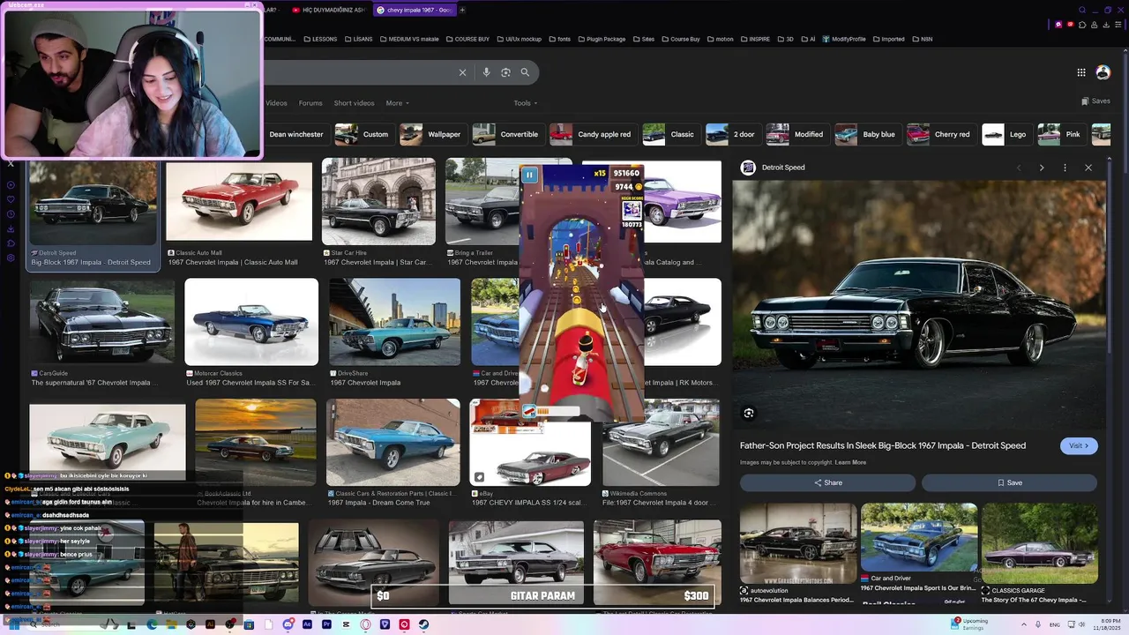Go to previous image in preview panel
1129x635 pixels.
(x=1019, y=168)
